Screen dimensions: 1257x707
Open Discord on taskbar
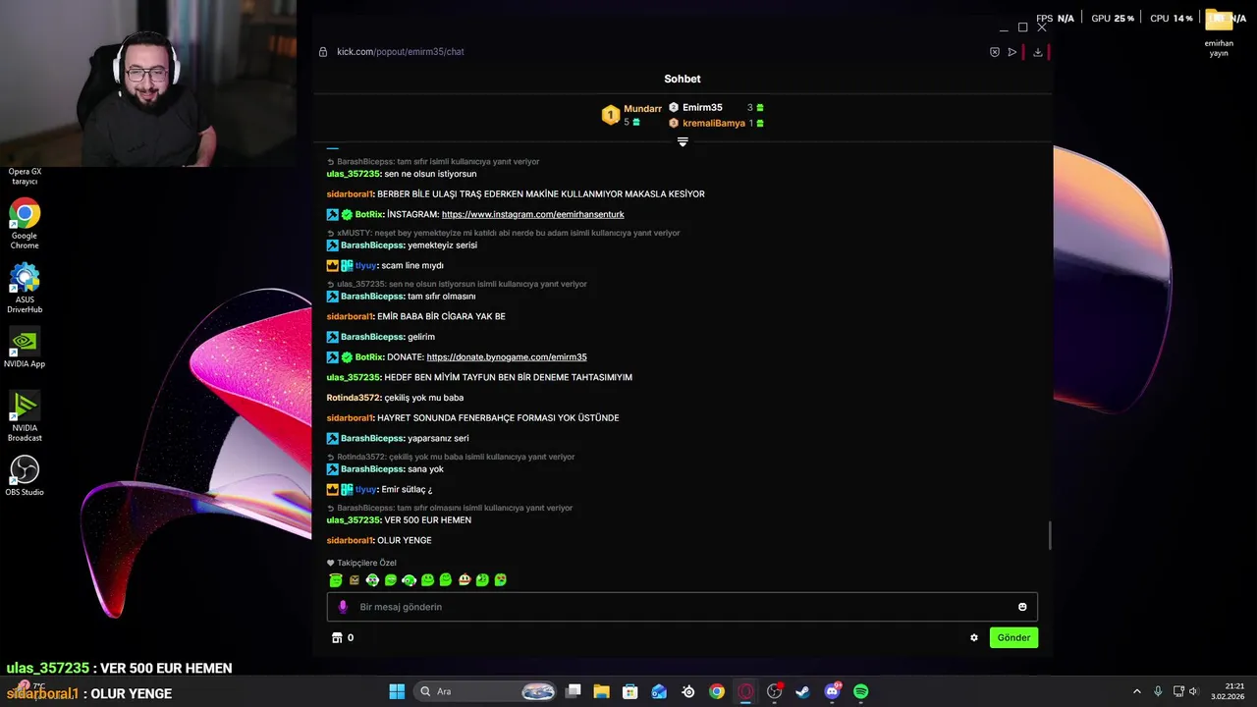pos(833,692)
